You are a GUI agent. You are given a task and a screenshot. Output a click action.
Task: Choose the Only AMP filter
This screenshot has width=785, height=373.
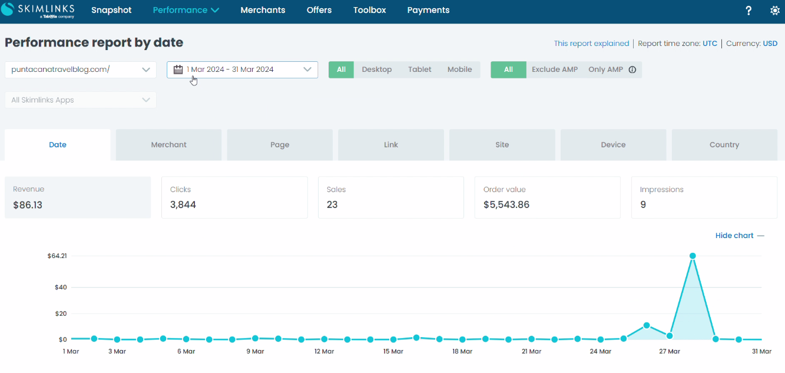point(605,70)
